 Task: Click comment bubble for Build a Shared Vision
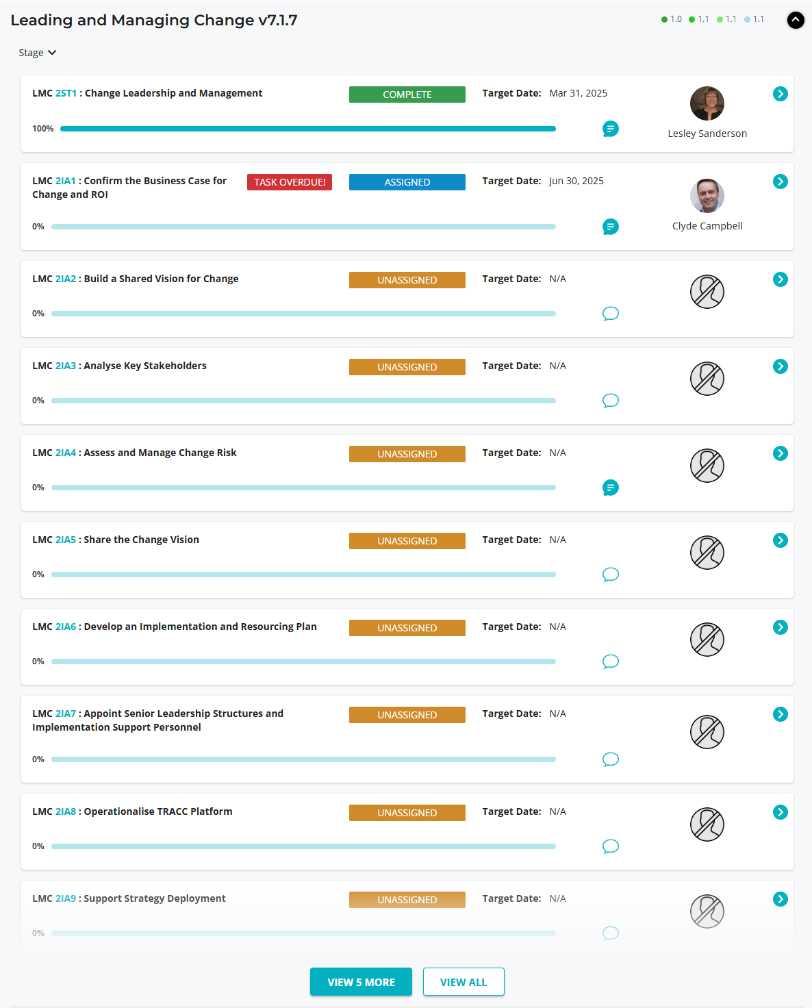pyautogui.click(x=610, y=314)
